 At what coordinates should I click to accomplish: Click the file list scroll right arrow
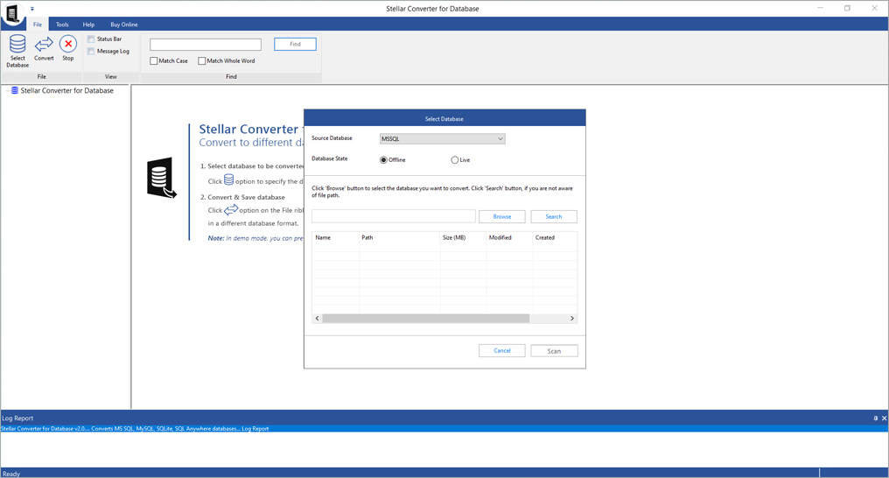coord(572,318)
